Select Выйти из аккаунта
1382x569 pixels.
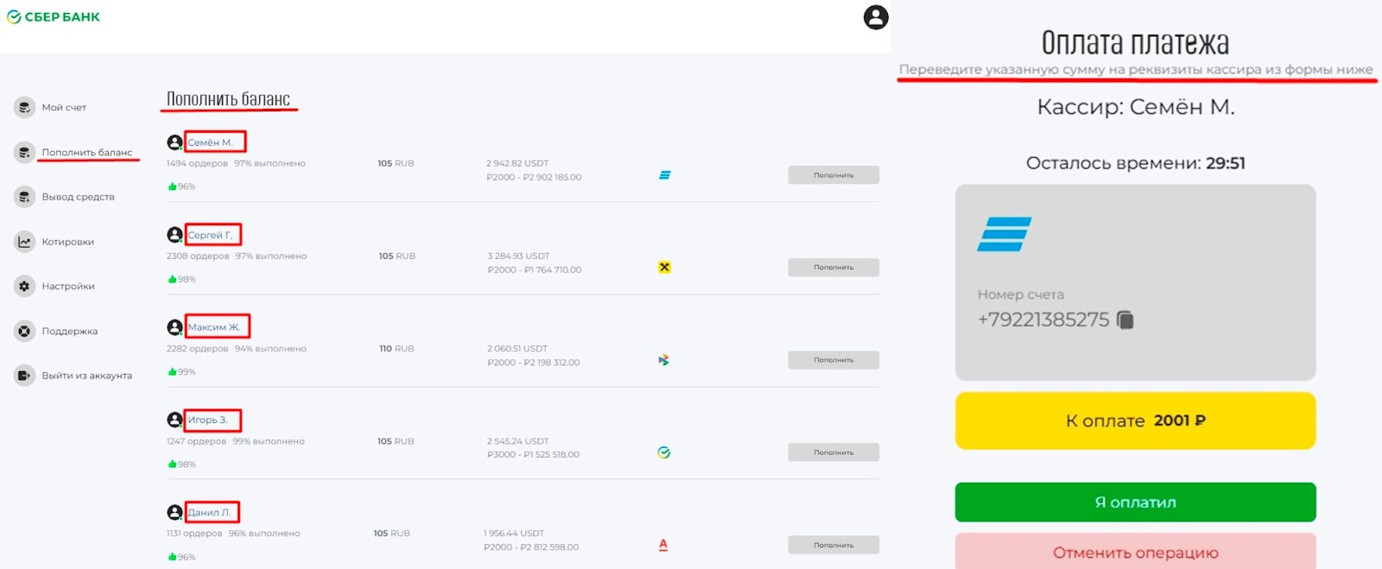tap(86, 376)
